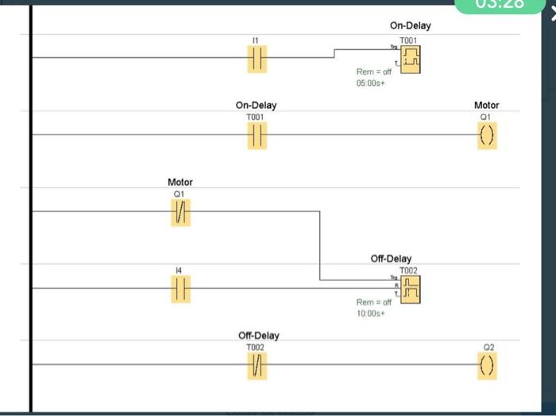Click the On-Delay label above T001 contact

[256, 106]
